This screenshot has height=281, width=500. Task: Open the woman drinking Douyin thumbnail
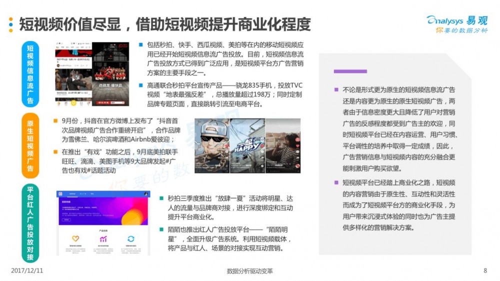[x=283, y=146]
